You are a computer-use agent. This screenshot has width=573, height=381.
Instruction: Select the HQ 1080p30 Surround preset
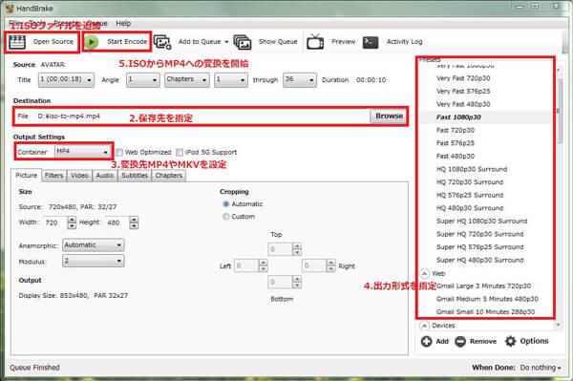pos(472,169)
